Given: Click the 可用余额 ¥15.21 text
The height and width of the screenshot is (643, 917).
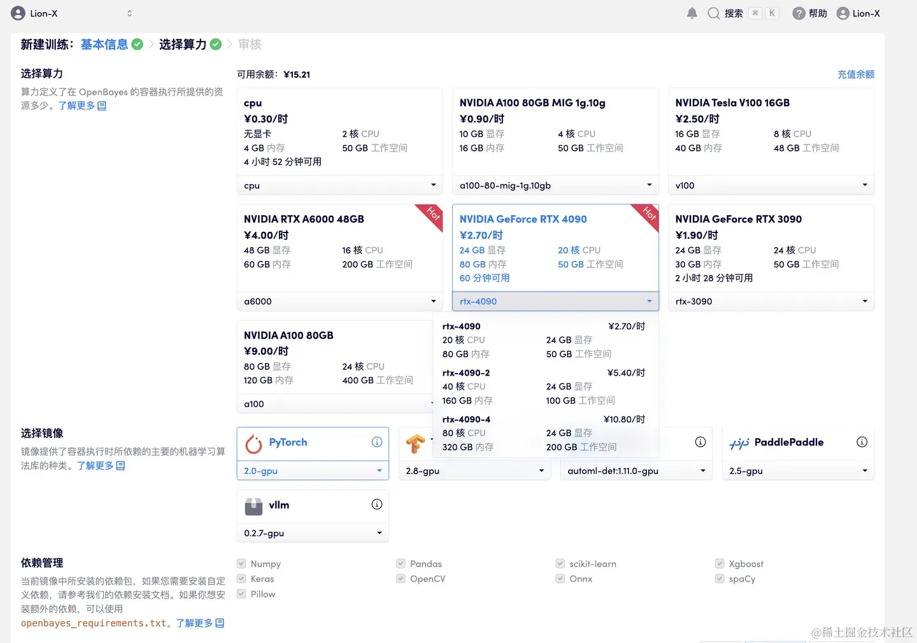Looking at the screenshot, I should [273, 74].
